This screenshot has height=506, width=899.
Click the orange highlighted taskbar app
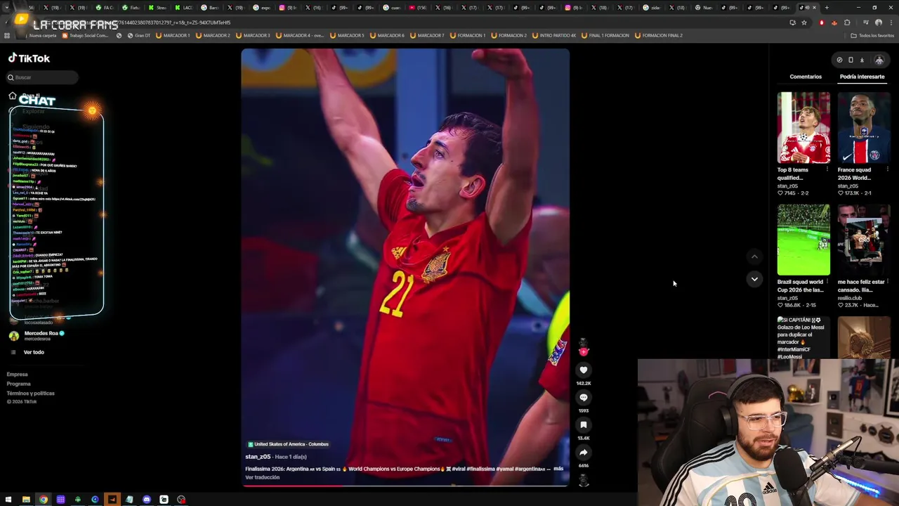(x=112, y=500)
